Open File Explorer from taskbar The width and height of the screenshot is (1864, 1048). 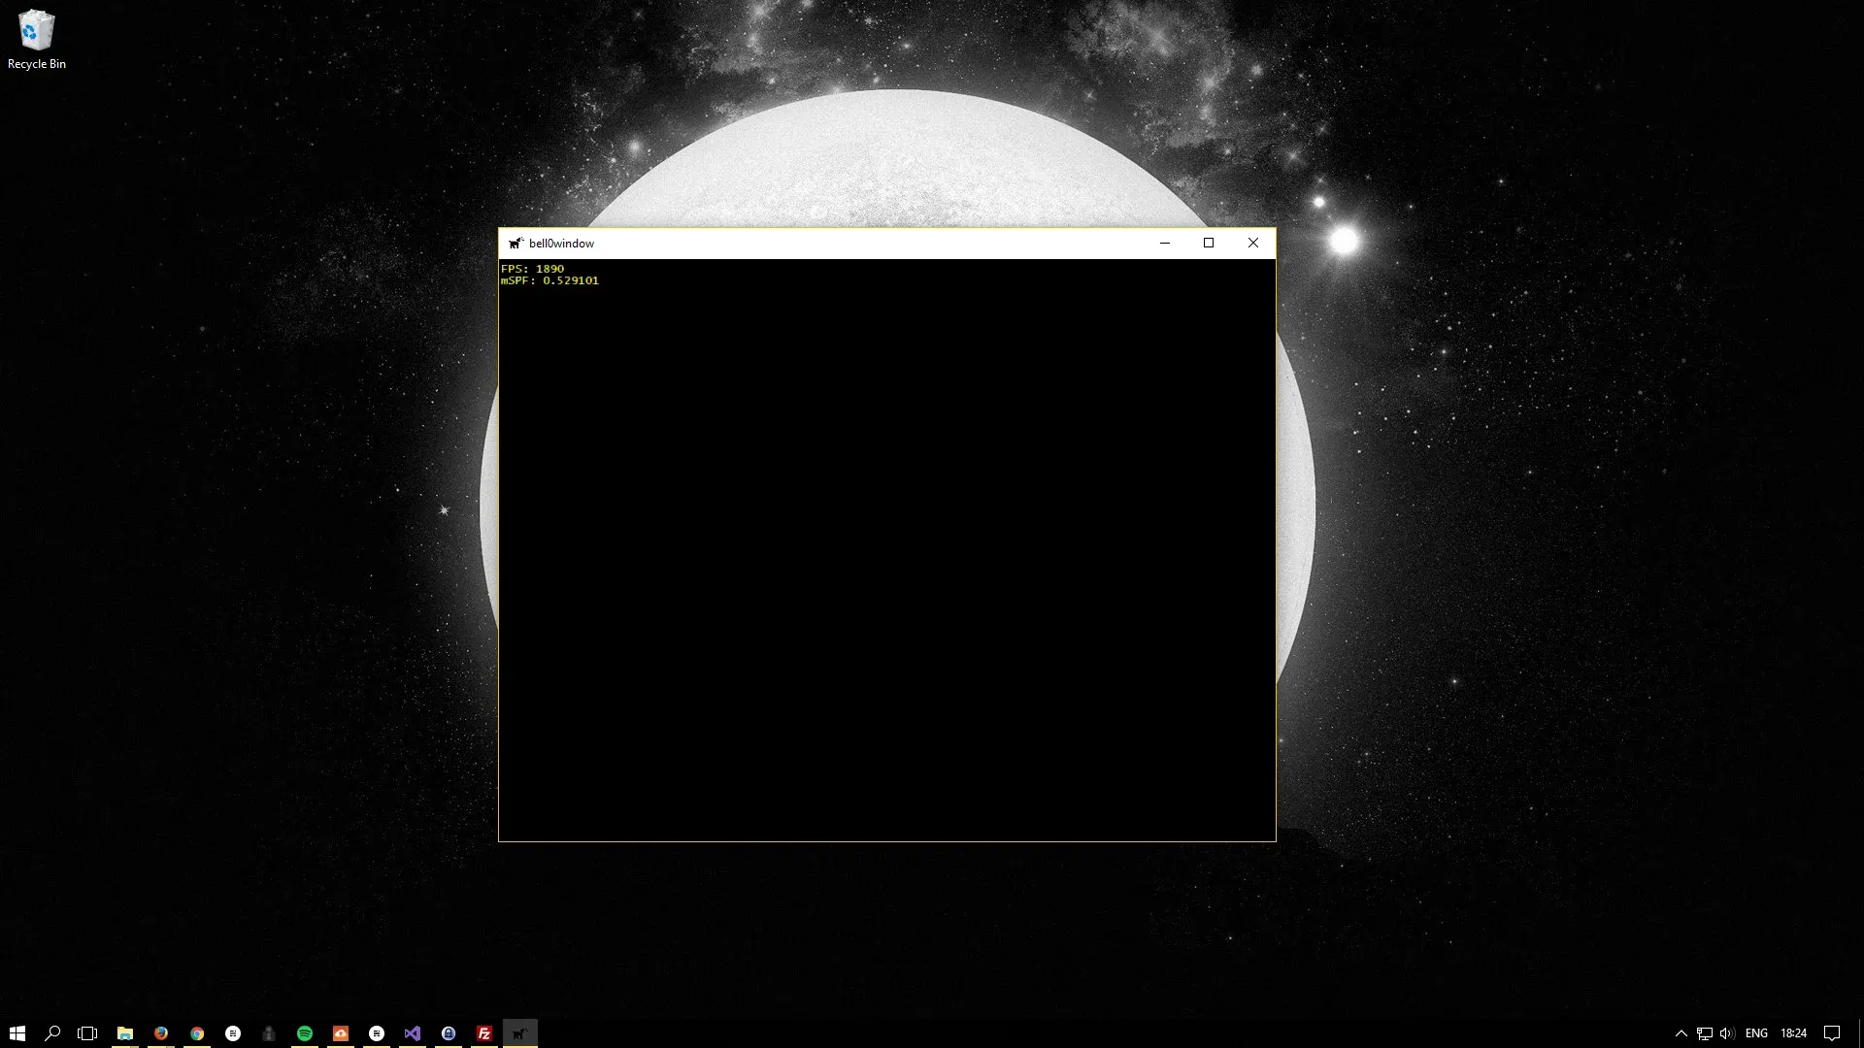[x=125, y=1033]
